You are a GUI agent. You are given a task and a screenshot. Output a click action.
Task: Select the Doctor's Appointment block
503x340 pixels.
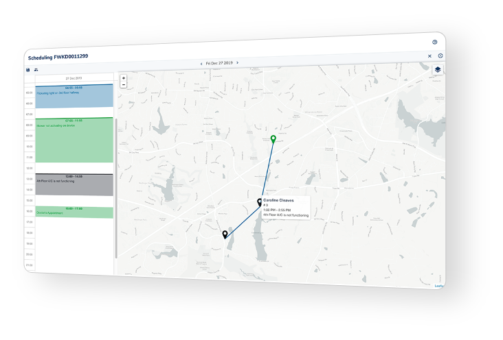74,212
